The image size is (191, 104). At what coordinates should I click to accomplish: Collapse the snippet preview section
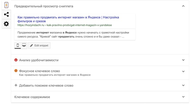[x=183, y=6]
